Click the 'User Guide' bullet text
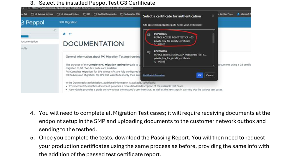The image size is (294, 160). pyautogui.click(x=146, y=90)
